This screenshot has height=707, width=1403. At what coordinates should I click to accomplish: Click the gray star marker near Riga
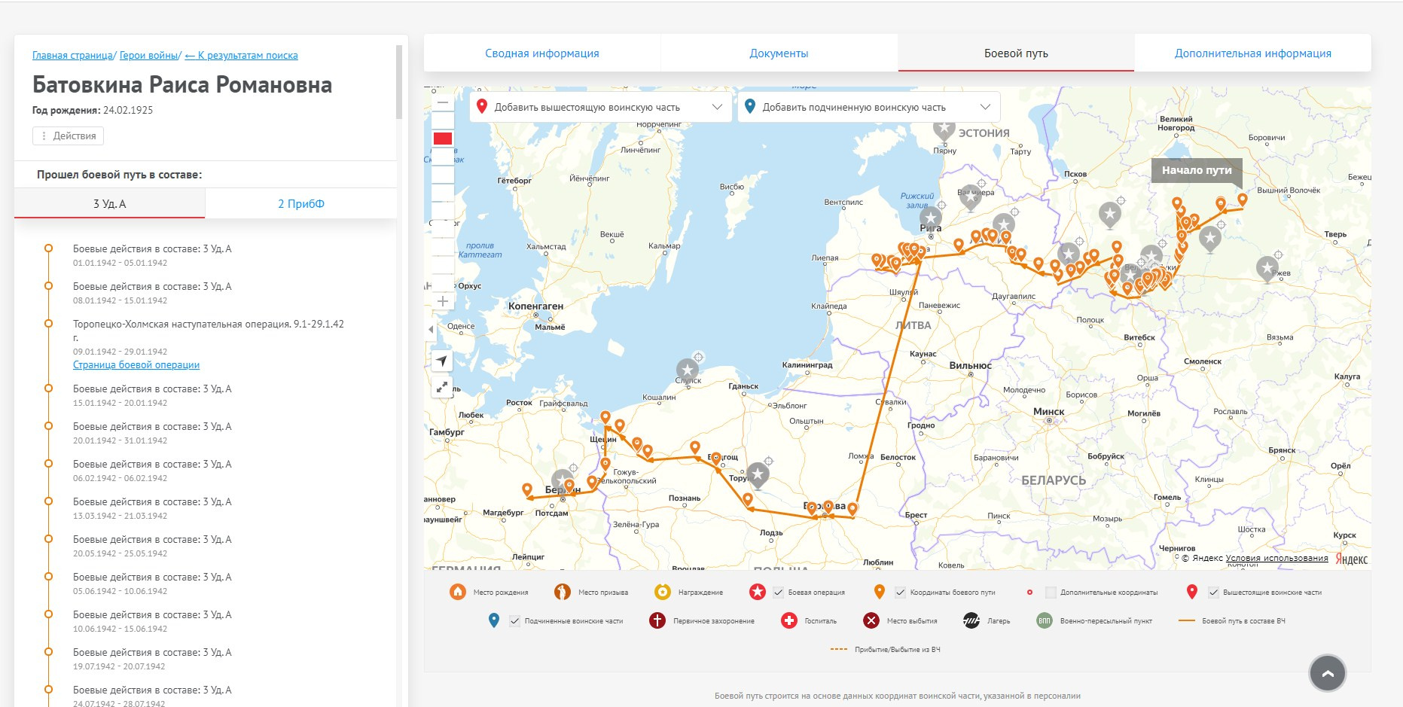point(931,218)
